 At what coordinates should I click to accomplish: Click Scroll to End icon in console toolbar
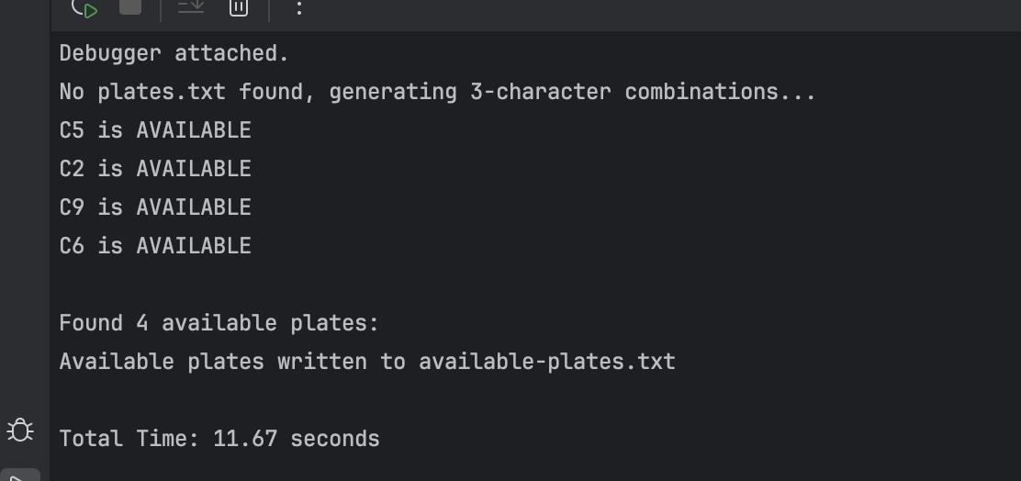[191, 6]
